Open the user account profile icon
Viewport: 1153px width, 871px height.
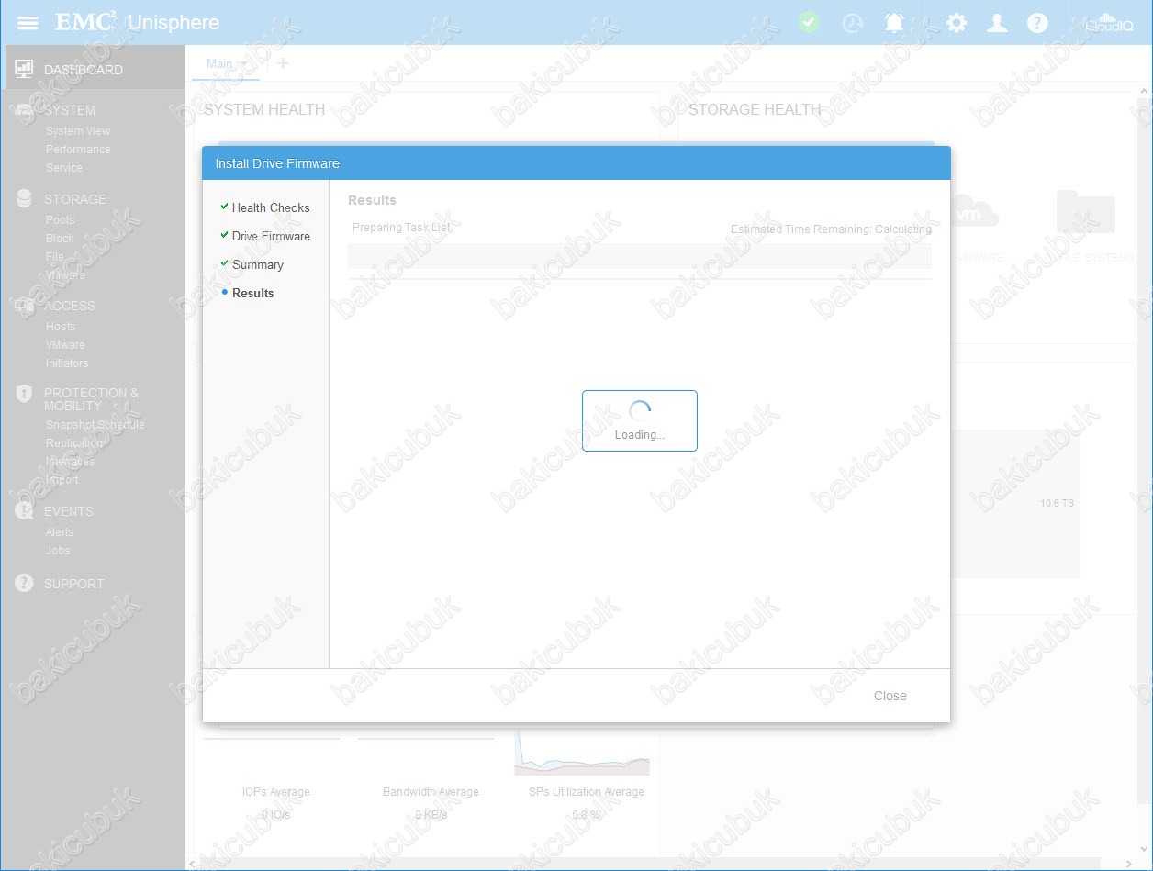[x=997, y=23]
